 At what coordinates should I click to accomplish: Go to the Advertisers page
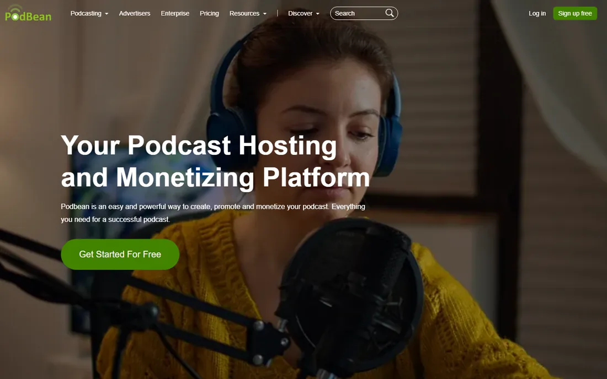(134, 13)
